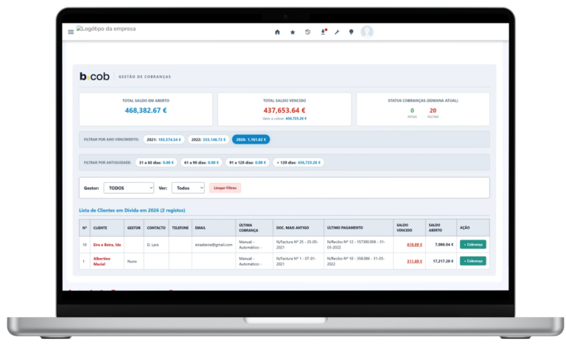Add Cobrança for Albertino Maciel
566x345 pixels.
(x=473, y=261)
